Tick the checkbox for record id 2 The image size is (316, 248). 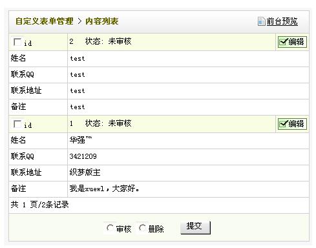17,42
